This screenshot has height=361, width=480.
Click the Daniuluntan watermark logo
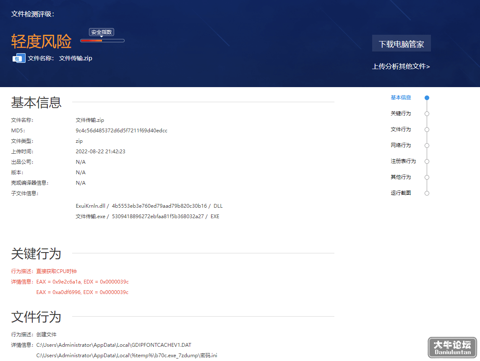(452, 348)
